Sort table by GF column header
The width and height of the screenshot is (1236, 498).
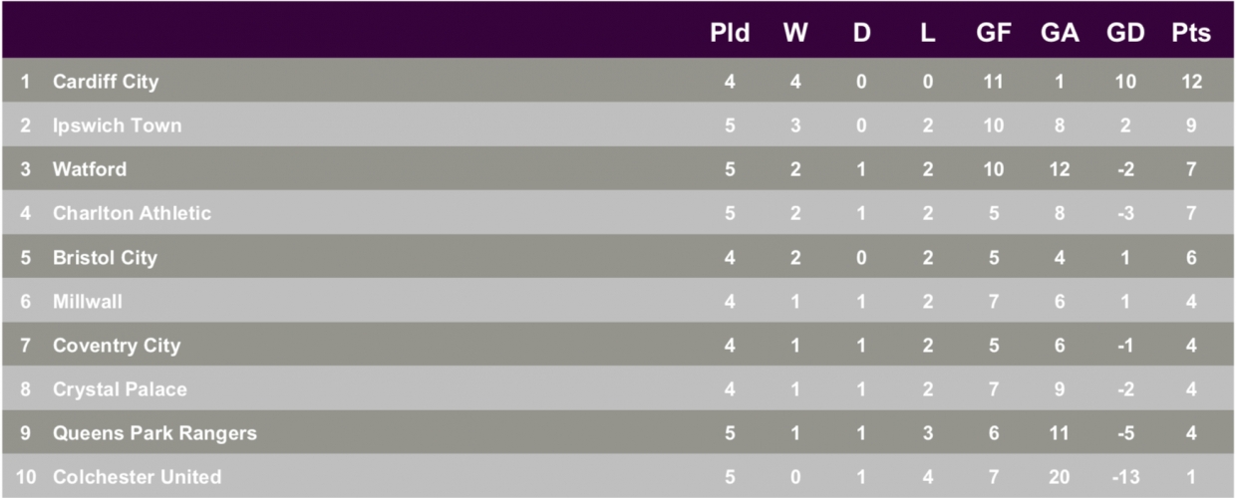pyautogui.click(x=994, y=33)
